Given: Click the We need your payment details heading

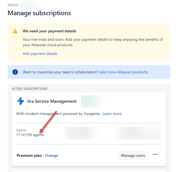Looking at the screenshot, I should [x=49, y=31].
